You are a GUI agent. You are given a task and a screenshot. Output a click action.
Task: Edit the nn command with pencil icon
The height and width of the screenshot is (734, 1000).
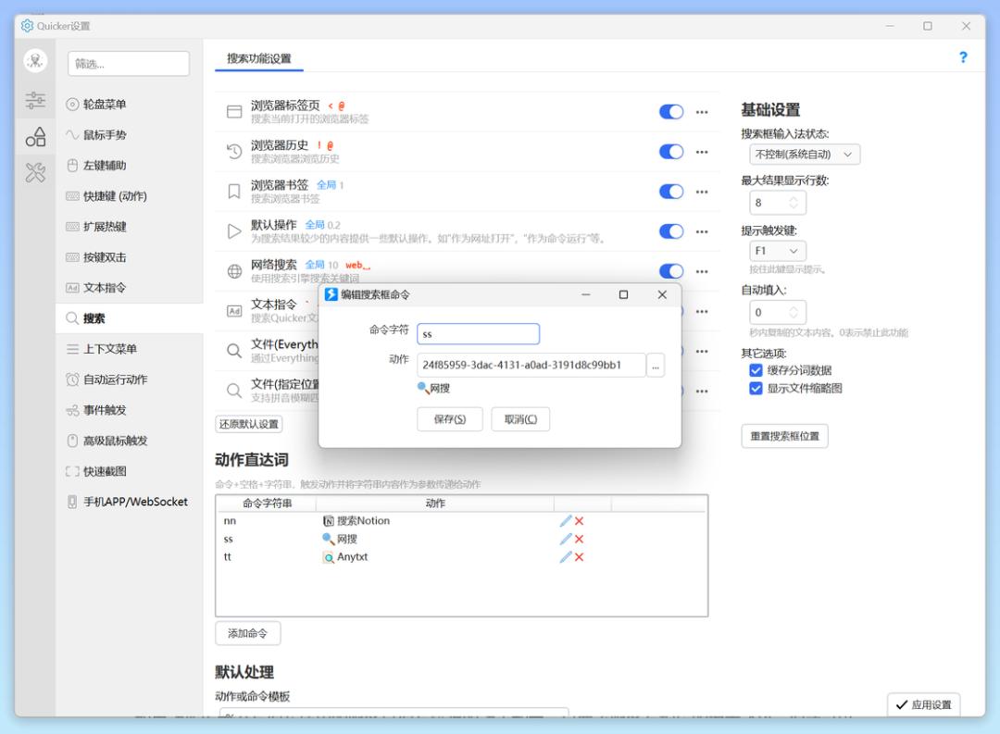coord(565,521)
